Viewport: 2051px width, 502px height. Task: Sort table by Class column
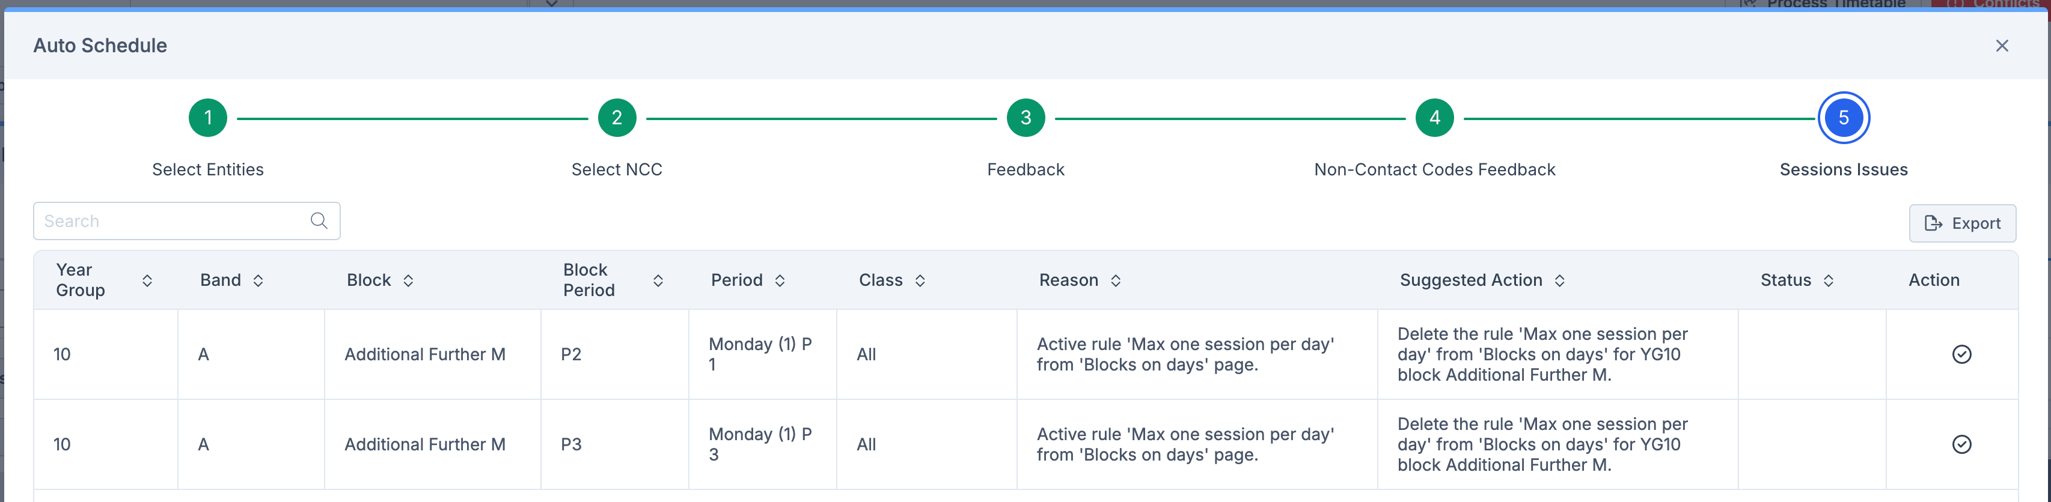coord(920,281)
